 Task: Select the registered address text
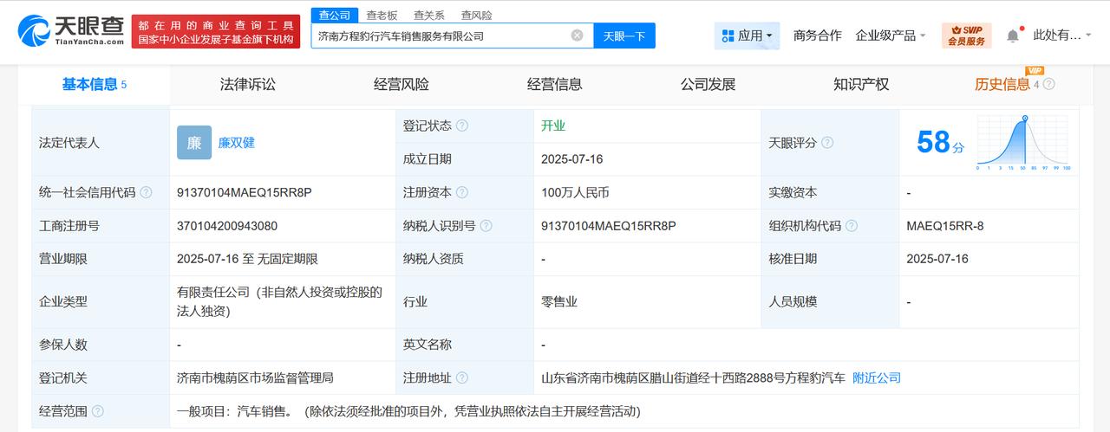[x=693, y=378]
